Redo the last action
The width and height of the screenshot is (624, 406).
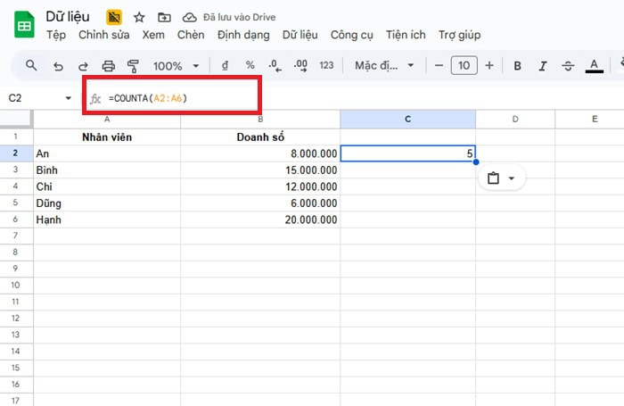pyautogui.click(x=83, y=66)
